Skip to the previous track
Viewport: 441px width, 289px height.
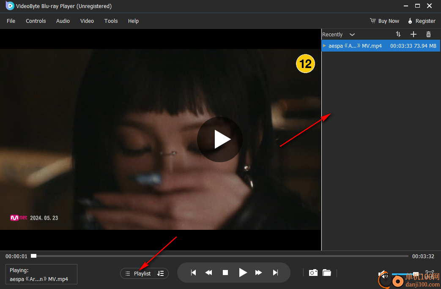click(x=193, y=273)
